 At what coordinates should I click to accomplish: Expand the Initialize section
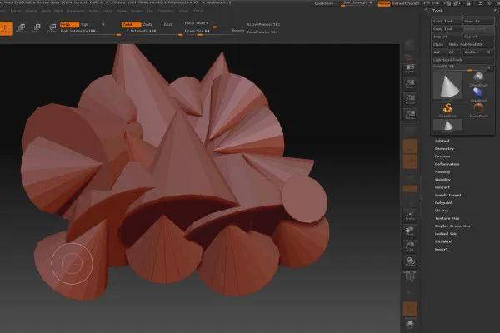tap(443, 241)
